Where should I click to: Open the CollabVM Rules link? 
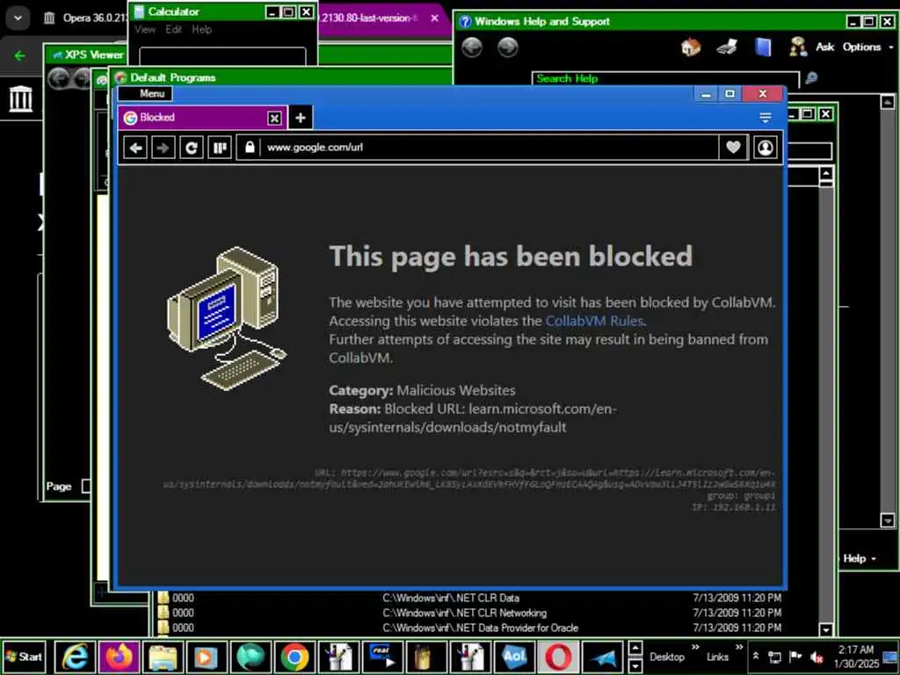(594, 321)
